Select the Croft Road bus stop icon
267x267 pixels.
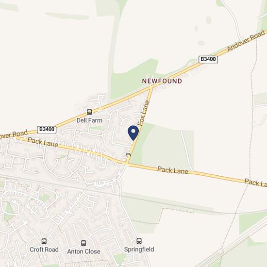44,241
